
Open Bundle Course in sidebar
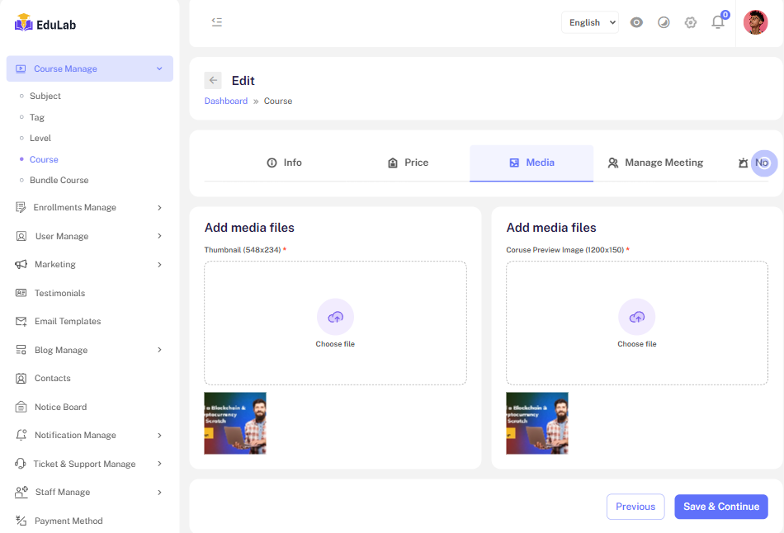[59, 180]
